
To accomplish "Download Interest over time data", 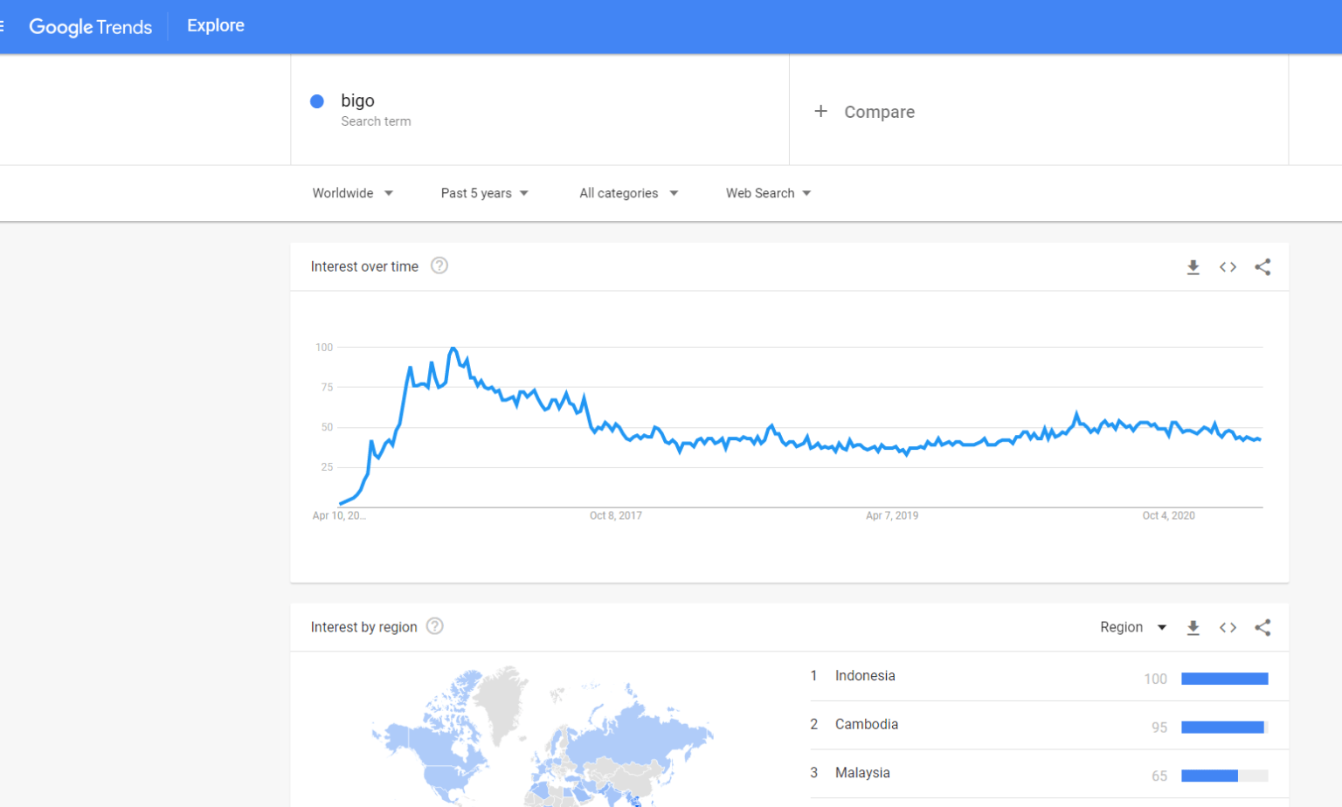I will [1193, 267].
